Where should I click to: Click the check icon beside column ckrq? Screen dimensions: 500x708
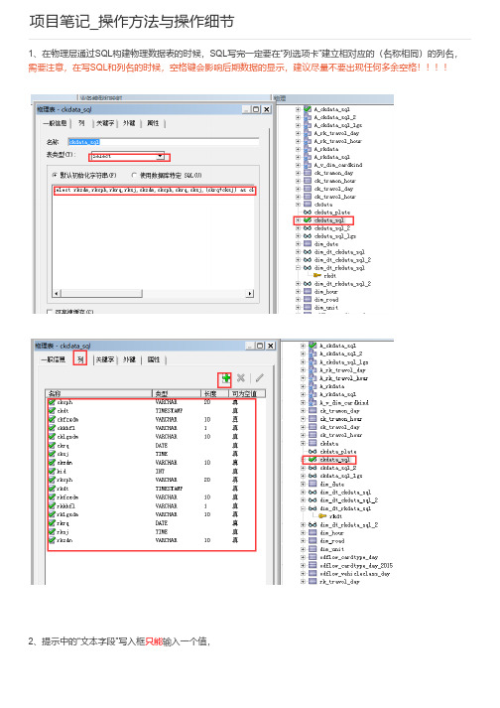pos(52,445)
